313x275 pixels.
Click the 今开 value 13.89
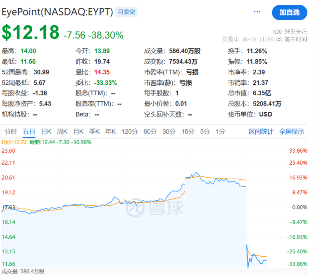102,51
